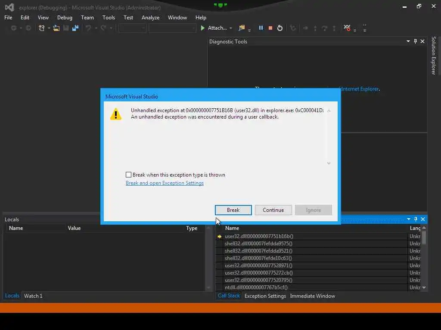This screenshot has width=441, height=330.
Task: Switch to the Watch 1 tab
Action: point(33,296)
